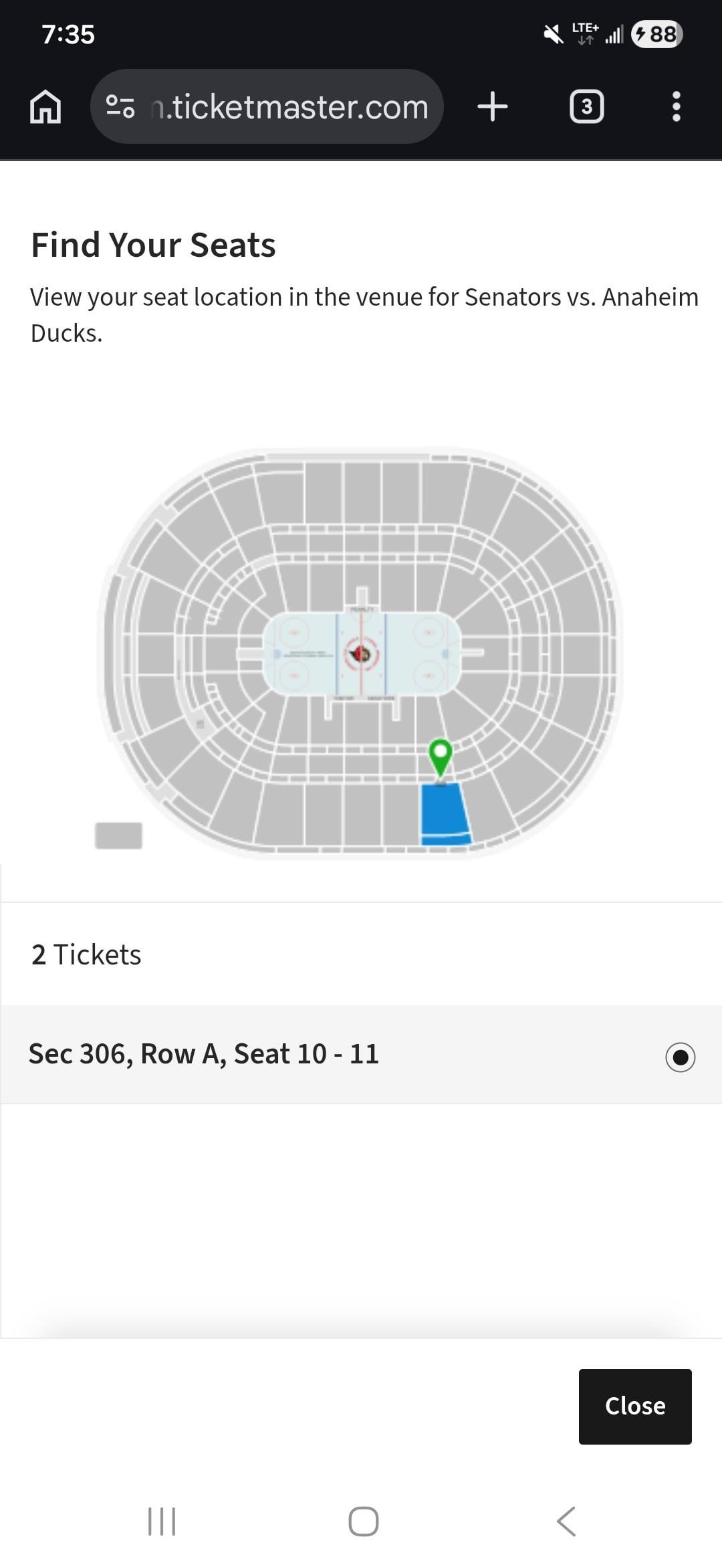The width and height of the screenshot is (722, 1565).
Task: Tap the browser home icon
Action: coord(45,107)
